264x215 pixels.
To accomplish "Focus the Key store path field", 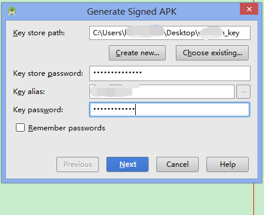I will (x=170, y=33).
